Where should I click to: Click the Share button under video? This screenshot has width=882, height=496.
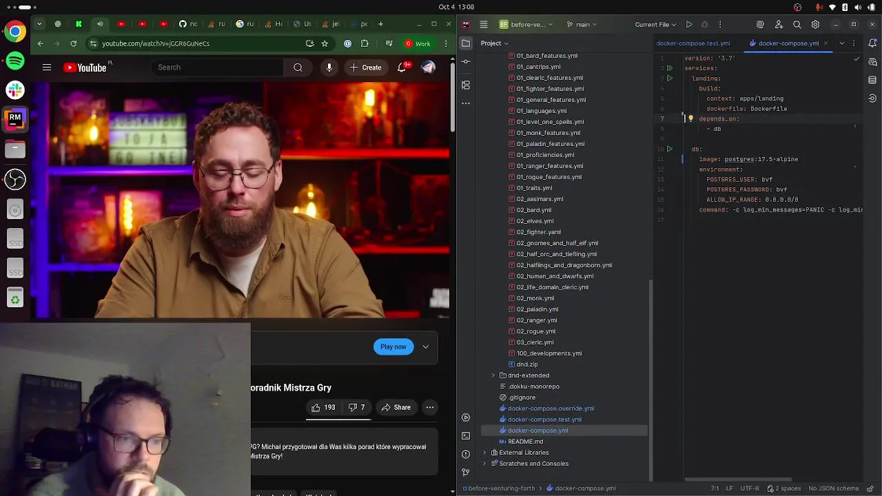click(x=396, y=407)
